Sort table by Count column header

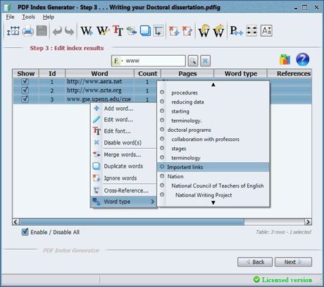pos(147,73)
